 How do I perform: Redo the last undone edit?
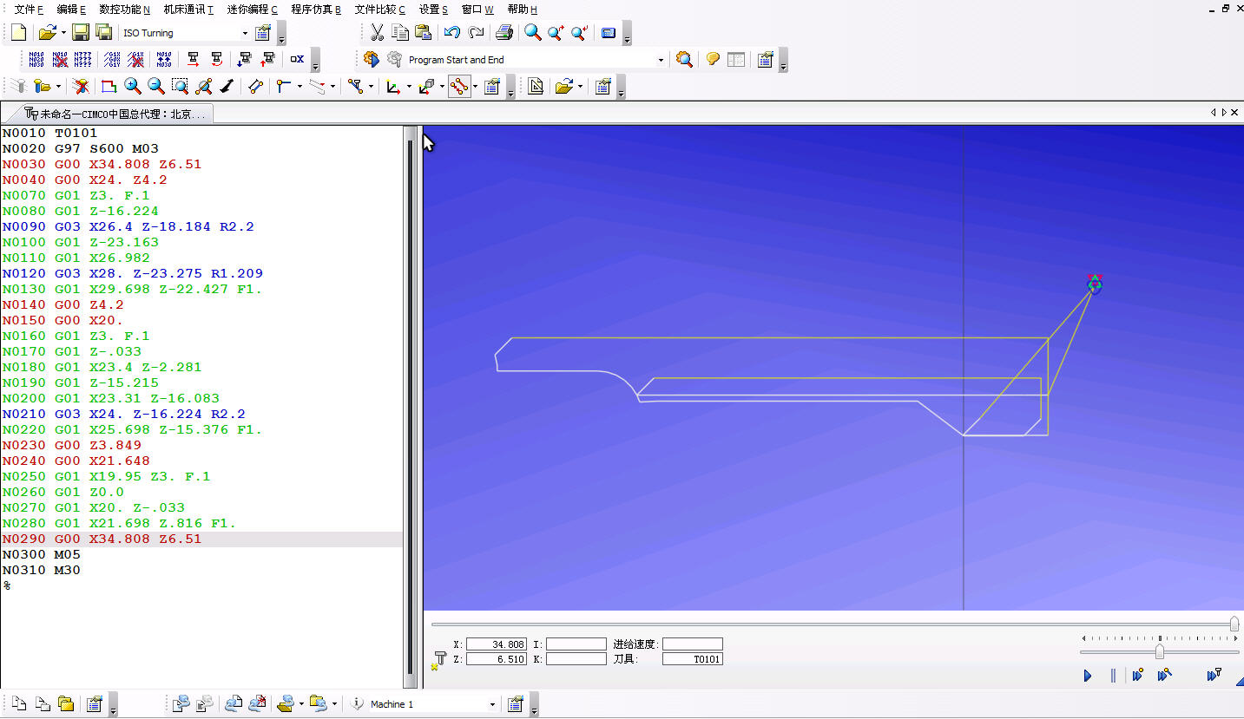pos(476,33)
